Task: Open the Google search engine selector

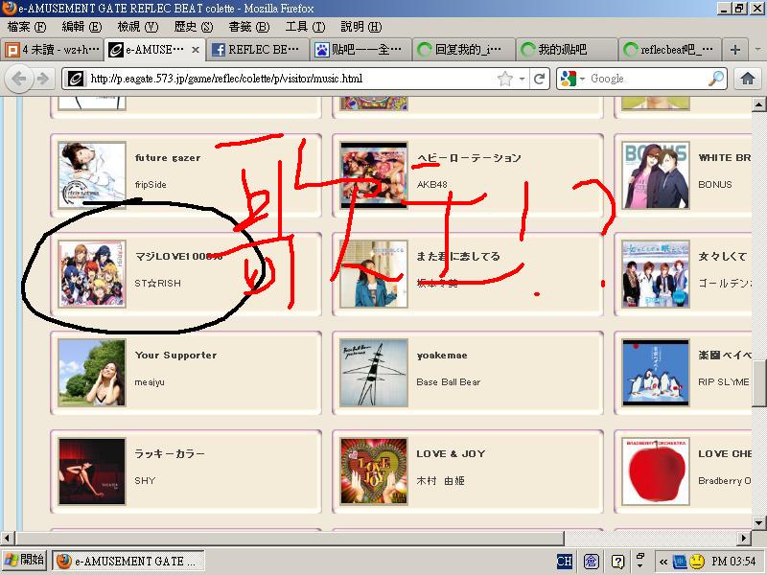Action: click(572, 79)
